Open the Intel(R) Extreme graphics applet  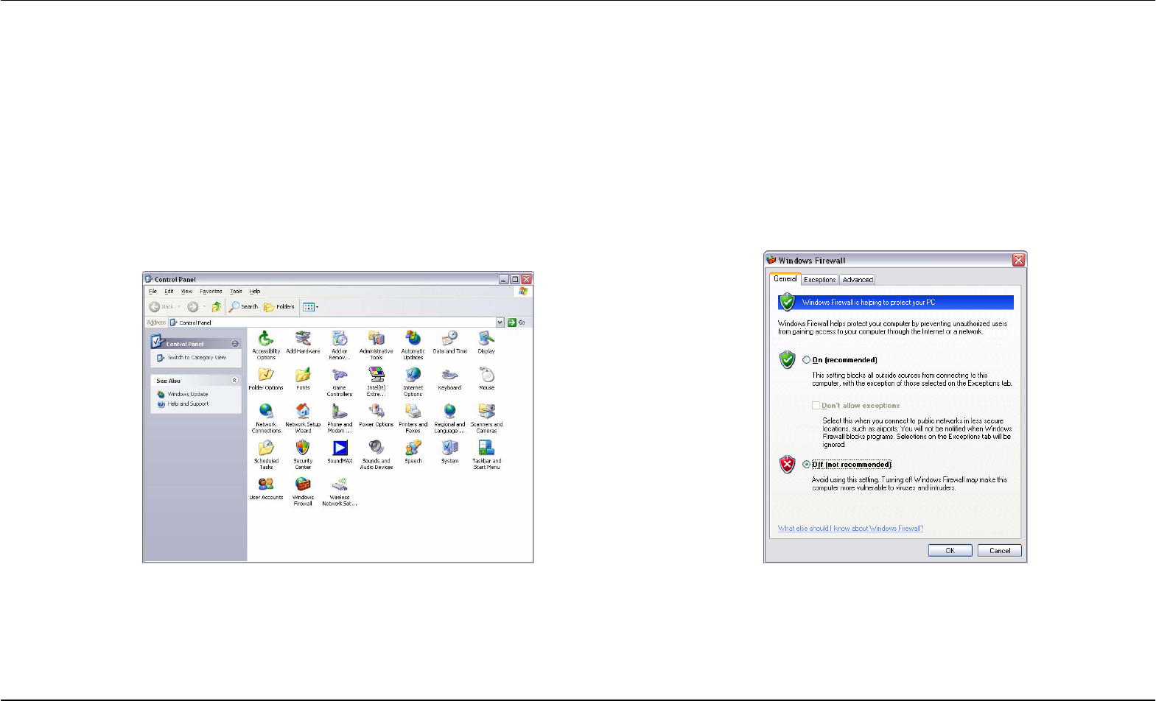click(x=376, y=375)
